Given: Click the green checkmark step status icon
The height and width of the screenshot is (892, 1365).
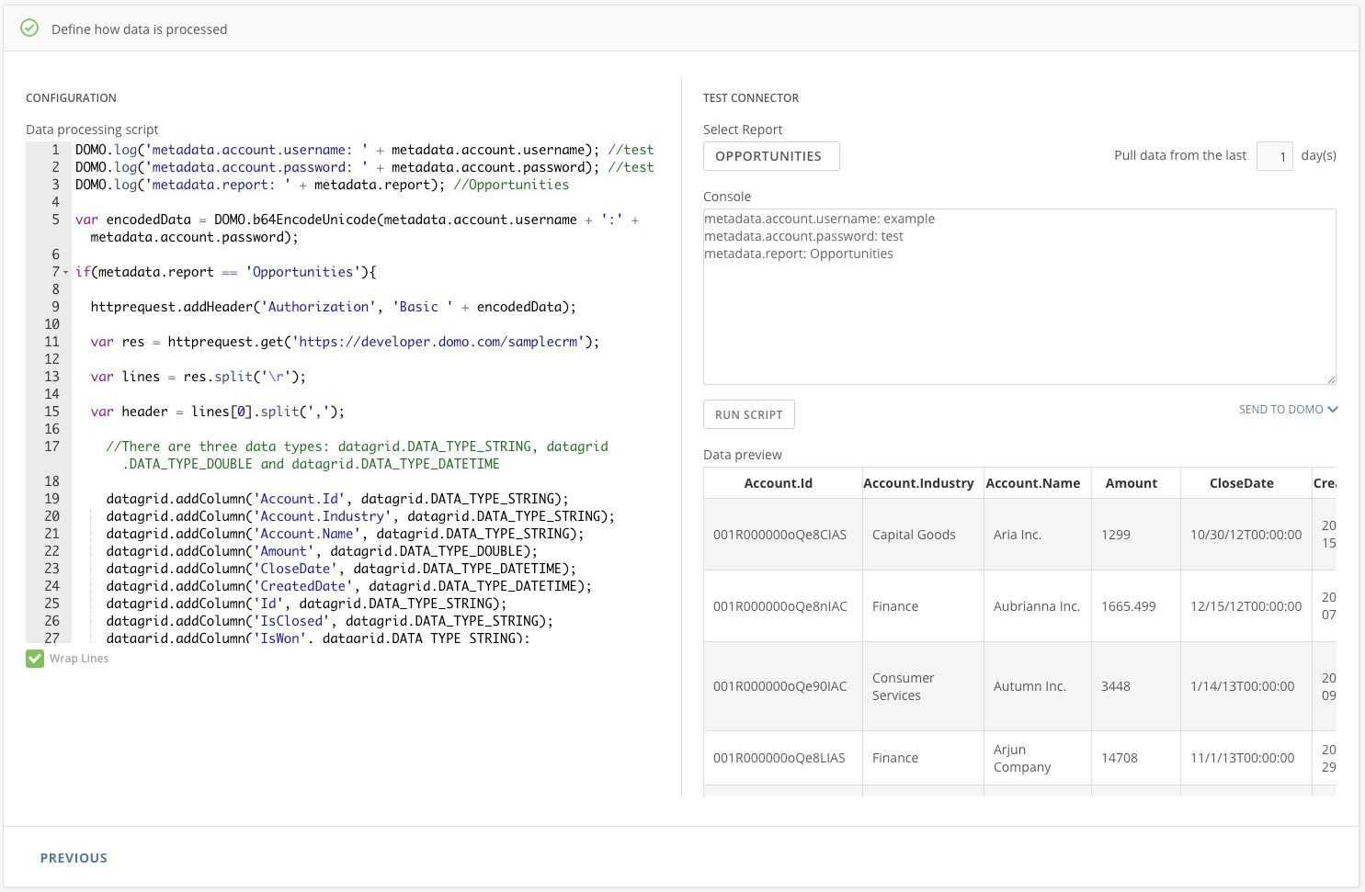Looking at the screenshot, I should point(29,28).
